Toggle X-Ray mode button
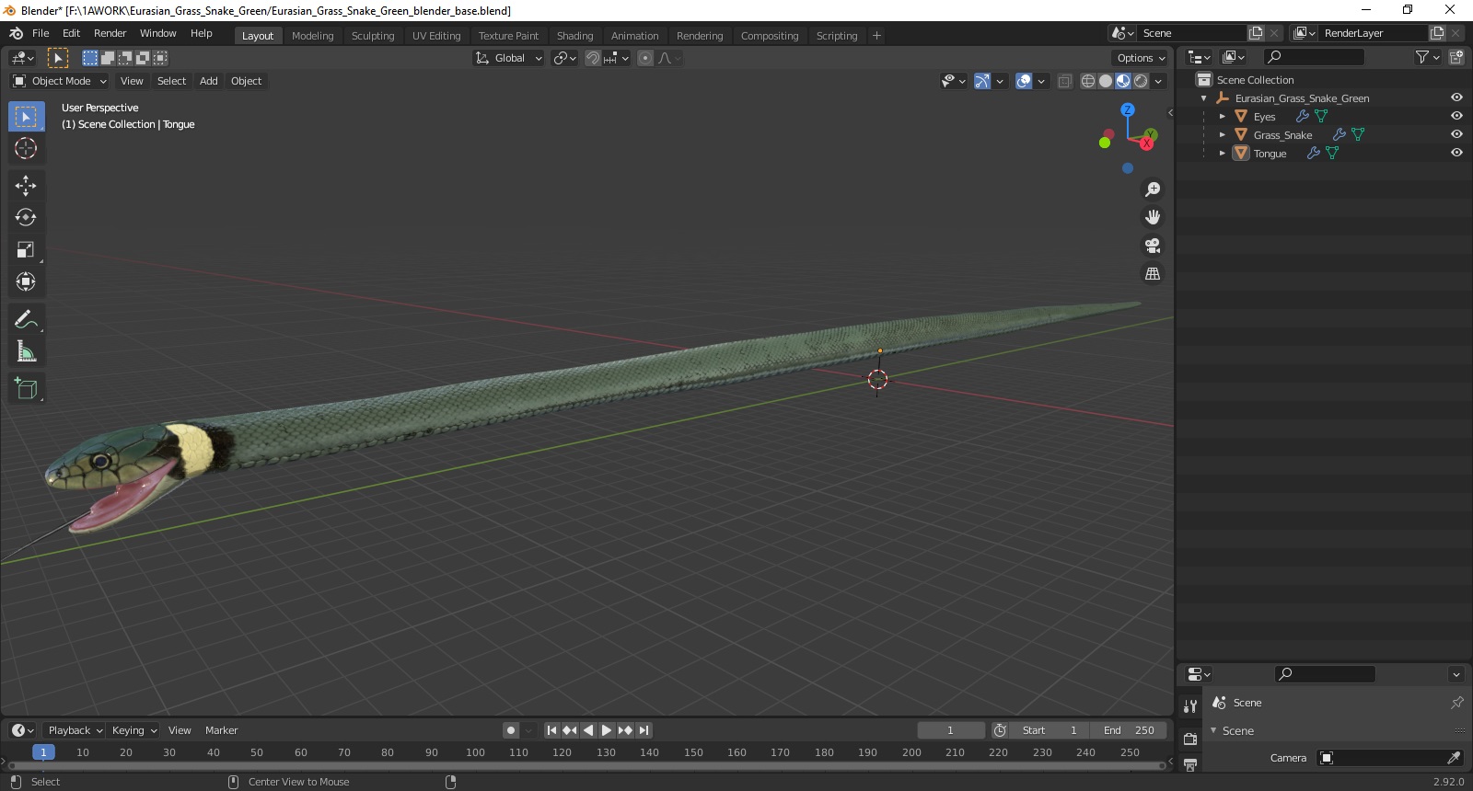The height and width of the screenshot is (791, 1473). coord(1064,81)
